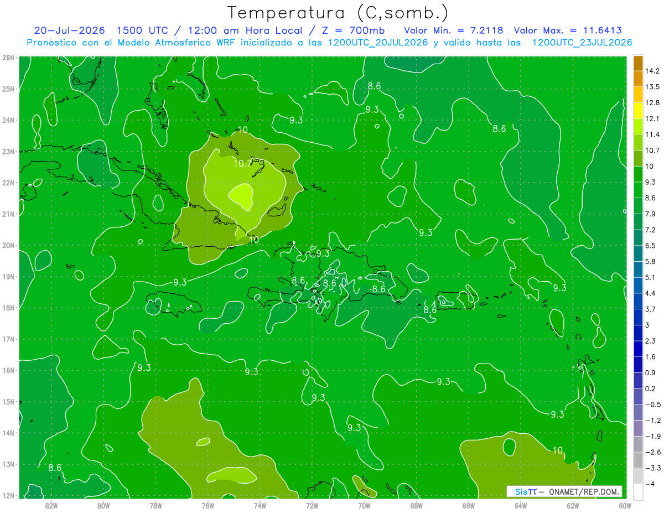Click the colorbar label 7.2
This screenshot has width=664, height=513.
[x=650, y=230]
